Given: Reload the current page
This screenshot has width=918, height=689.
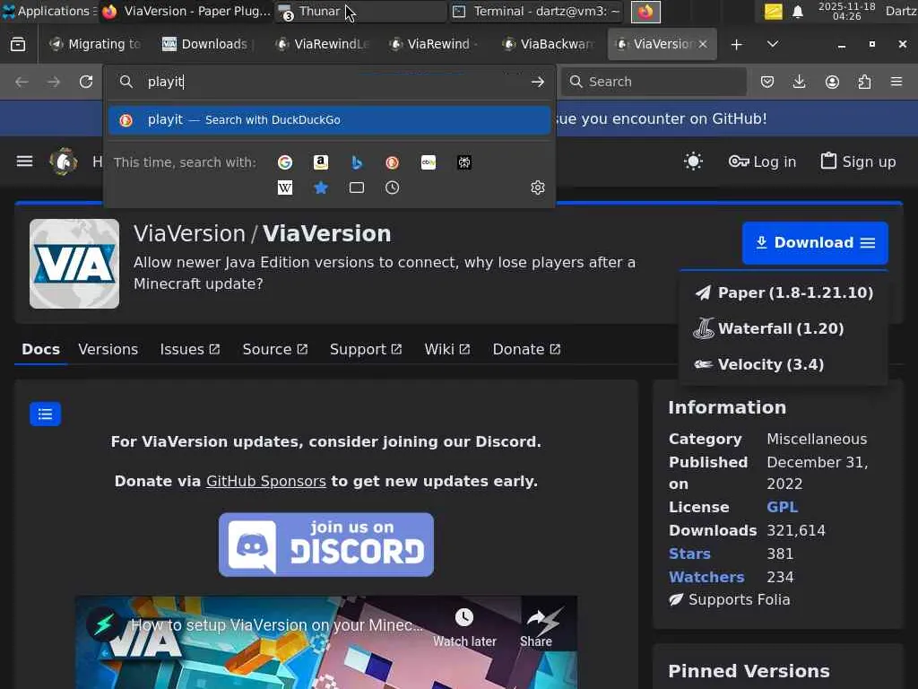Looking at the screenshot, I should tap(86, 82).
